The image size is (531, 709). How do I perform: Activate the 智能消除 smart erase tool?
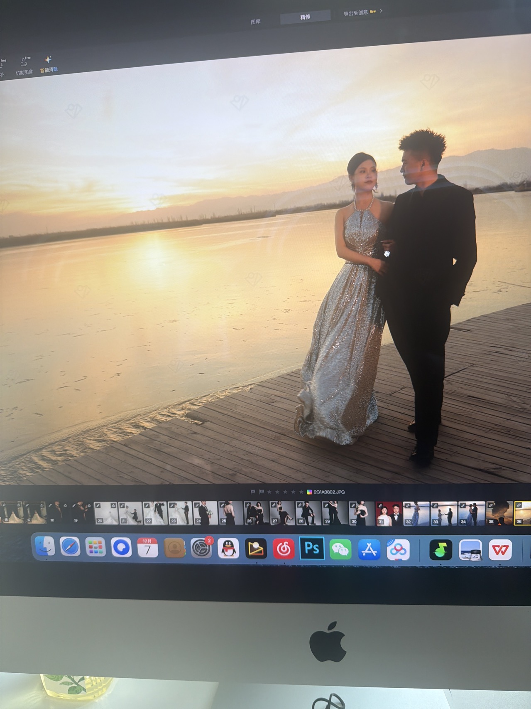tap(49, 64)
